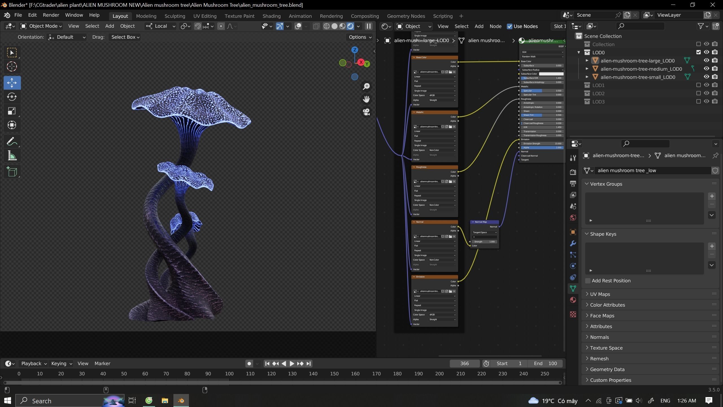Image resolution: width=723 pixels, height=407 pixels.
Task: Open the Render menu
Action: point(51,15)
